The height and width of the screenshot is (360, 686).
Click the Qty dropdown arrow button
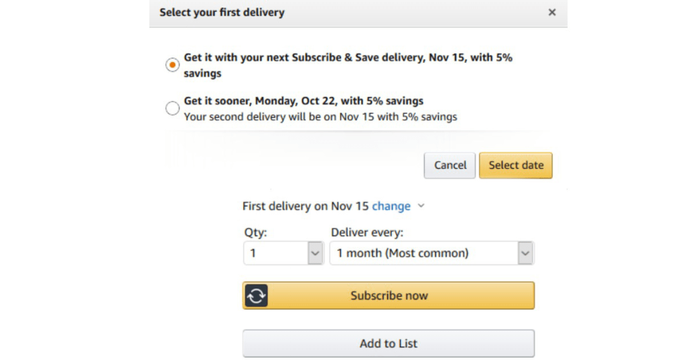[x=315, y=253]
